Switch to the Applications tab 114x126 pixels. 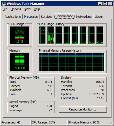tap(13, 17)
